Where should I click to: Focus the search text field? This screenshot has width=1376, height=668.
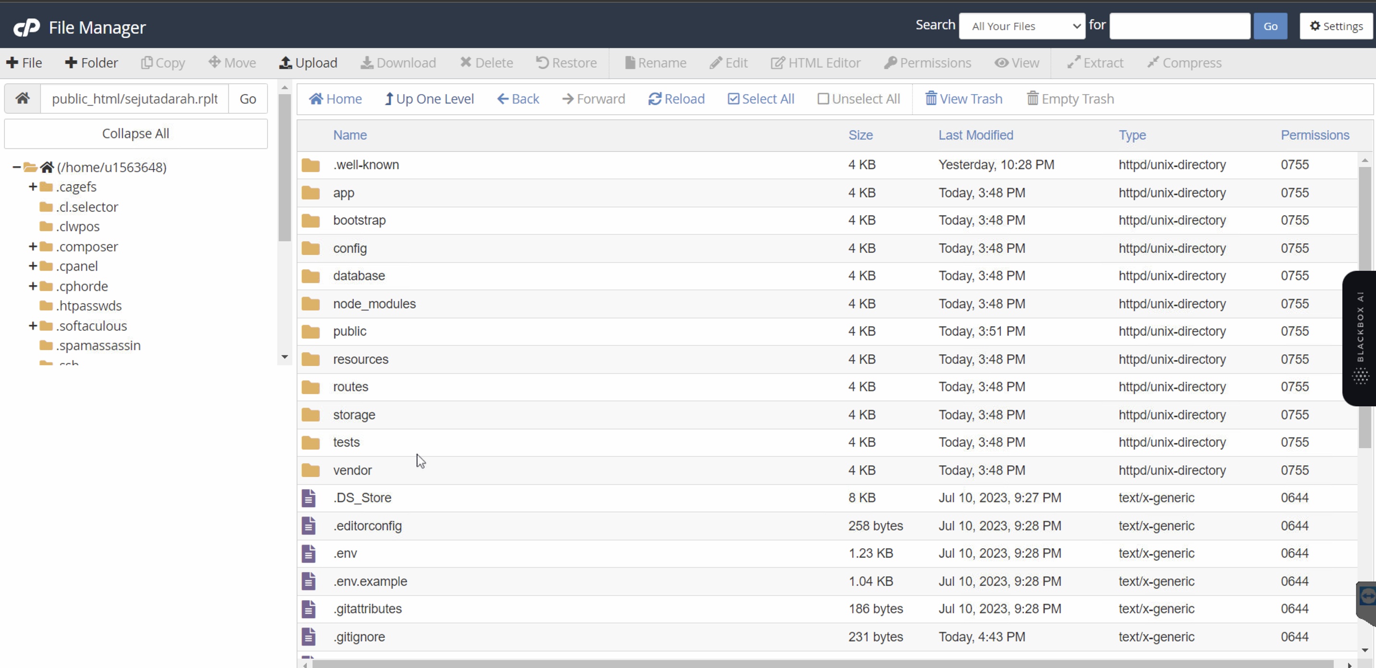coord(1180,26)
